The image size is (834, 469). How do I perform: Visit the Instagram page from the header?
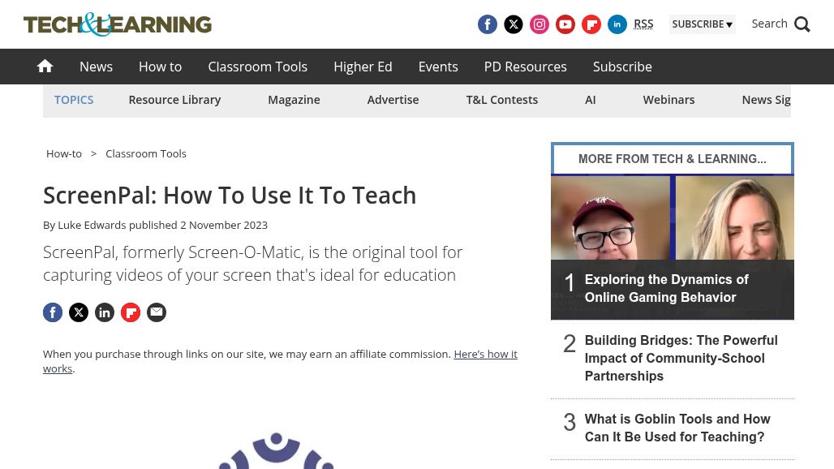point(539,24)
